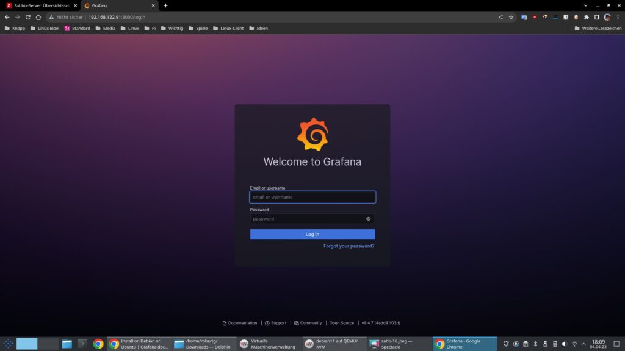Open the Spiele bookmarks folder
Image resolution: width=625 pixels, height=351 pixels.
pos(198,28)
